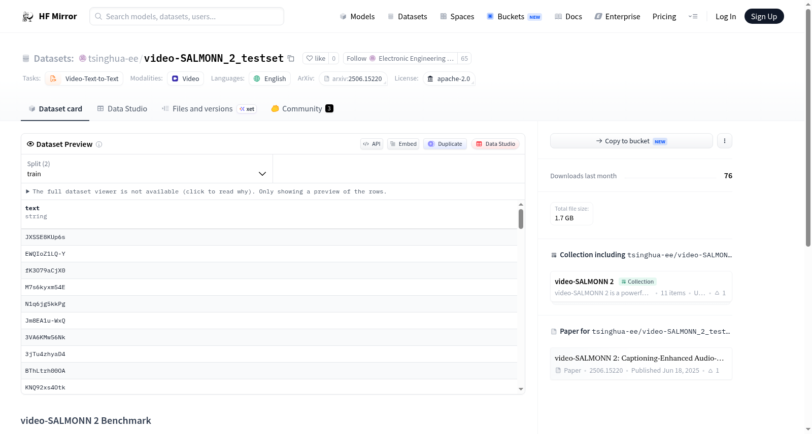Like the dataset with the heart button
The image size is (812, 434).
click(316, 58)
